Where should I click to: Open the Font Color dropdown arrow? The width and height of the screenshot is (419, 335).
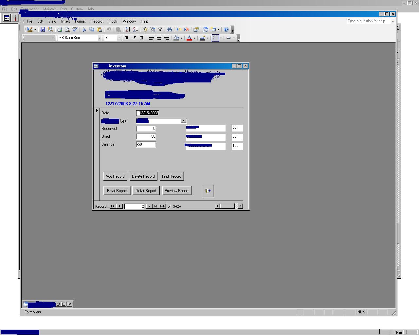point(194,38)
